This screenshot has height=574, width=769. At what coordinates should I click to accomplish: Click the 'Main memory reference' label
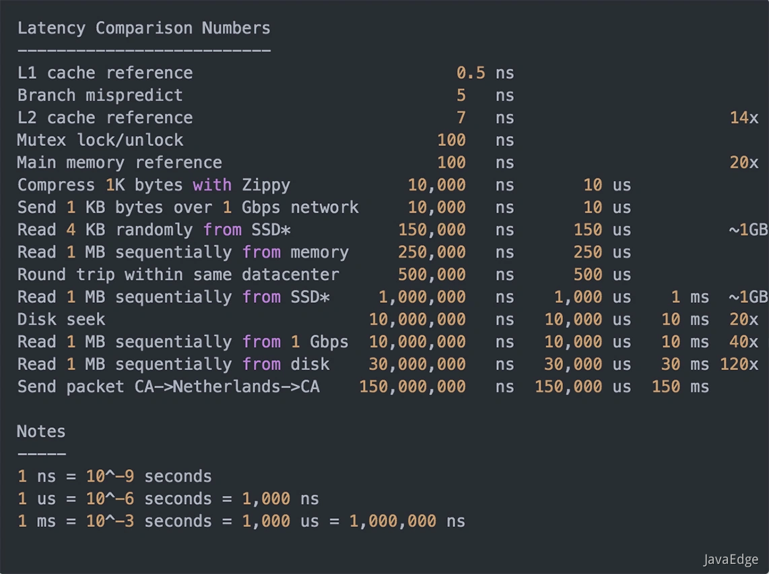120,163
